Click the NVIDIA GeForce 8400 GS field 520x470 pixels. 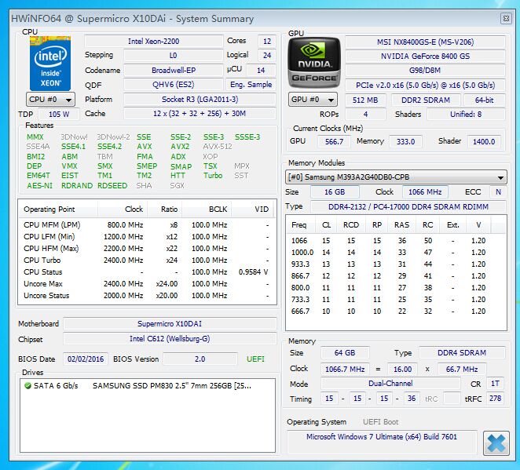[425, 56]
